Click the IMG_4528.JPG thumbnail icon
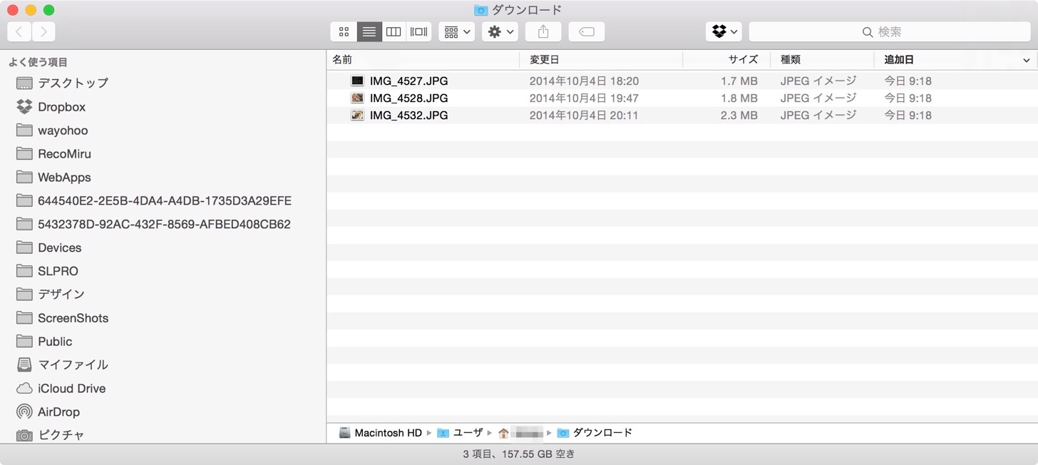The image size is (1038, 465). point(357,98)
